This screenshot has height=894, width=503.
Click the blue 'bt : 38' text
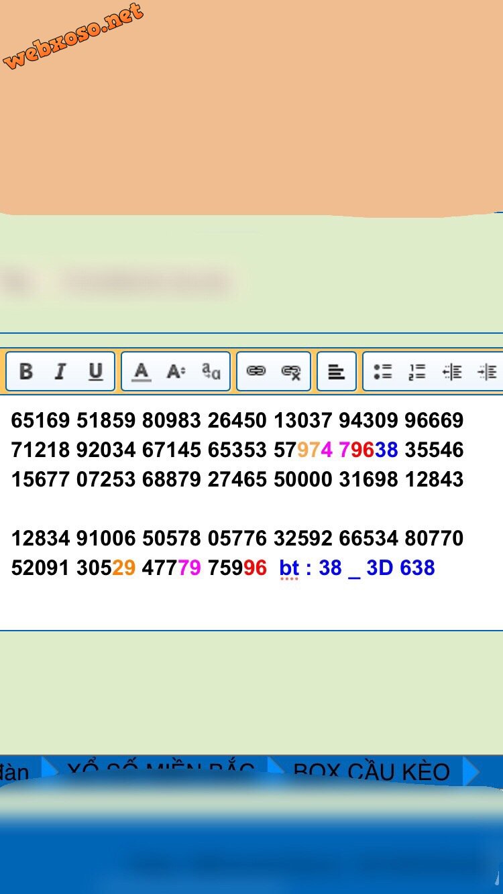point(311,568)
